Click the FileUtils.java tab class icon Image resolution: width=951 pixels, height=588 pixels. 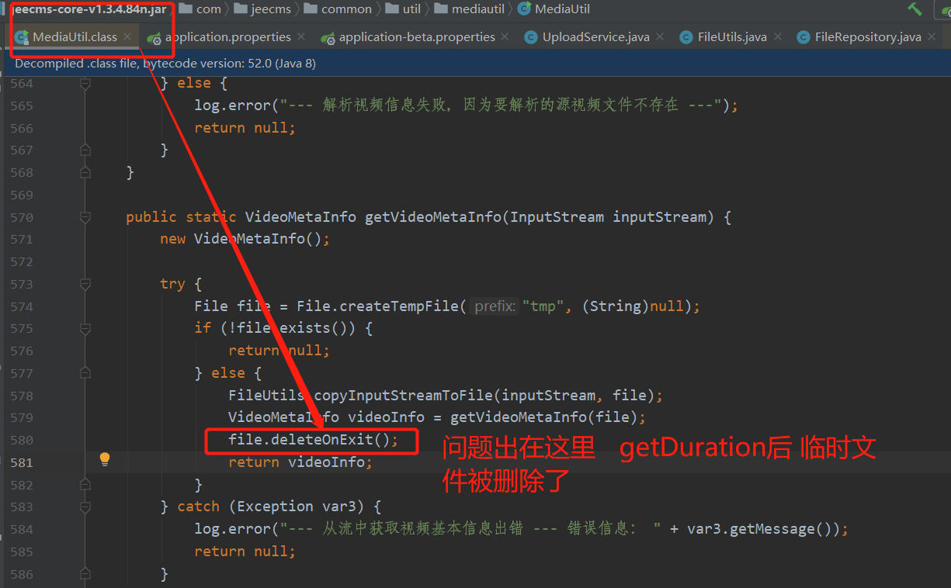point(686,37)
